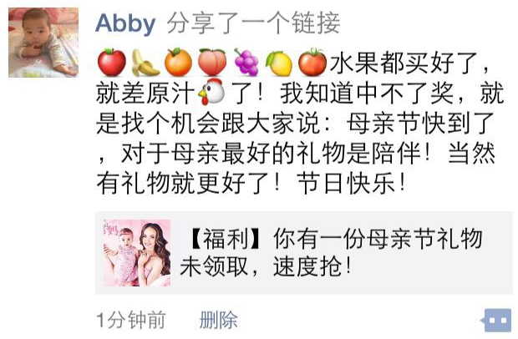Tap the red apple emoji
Image resolution: width=518 pixels, height=339 pixels.
point(112,63)
